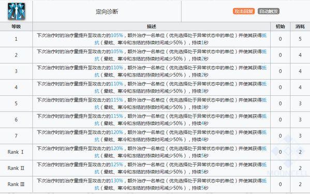Open the 抵抗 link in level 1 row
310x194 pixels.
(x=264, y=35)
